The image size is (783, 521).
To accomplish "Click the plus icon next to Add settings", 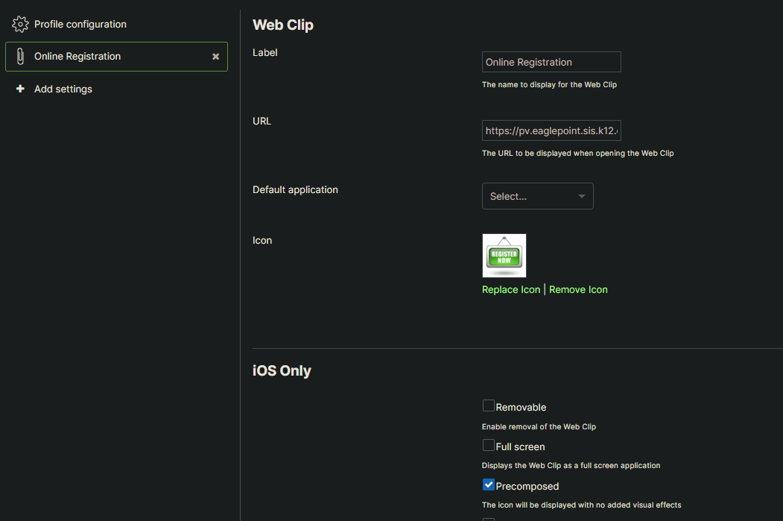I will [x=20, y=89].
